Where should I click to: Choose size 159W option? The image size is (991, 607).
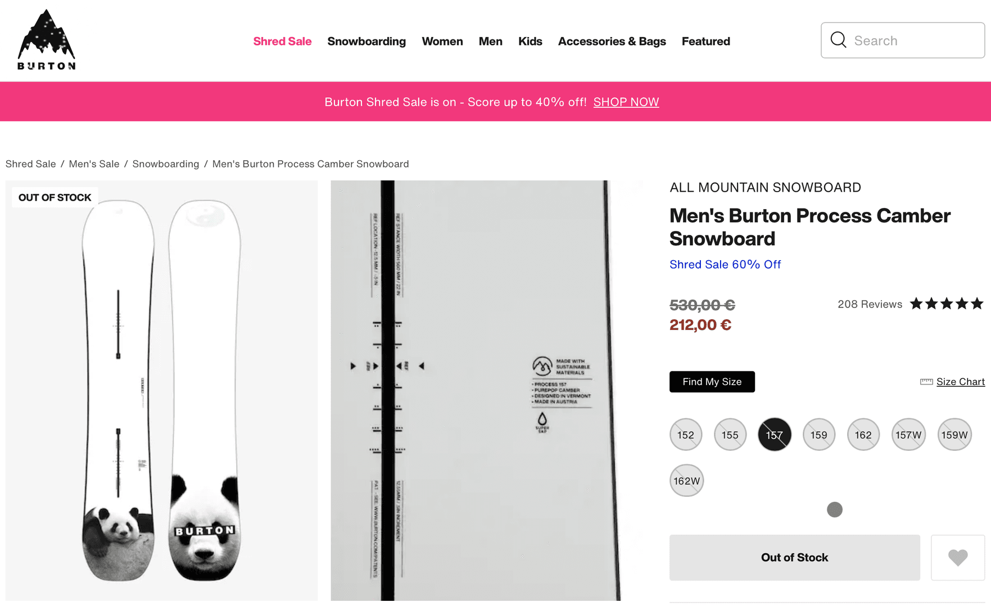pyautogui.click(x=954, y=435)
